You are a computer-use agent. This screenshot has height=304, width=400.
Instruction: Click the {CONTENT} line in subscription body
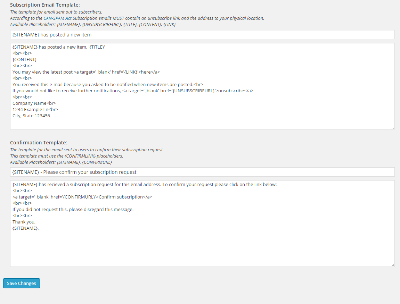(24, 60)
